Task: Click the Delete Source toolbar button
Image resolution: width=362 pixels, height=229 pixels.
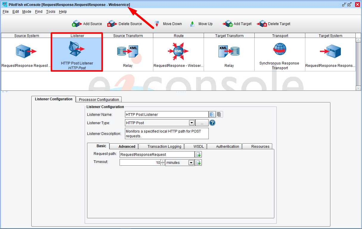Action: (125, 24)
